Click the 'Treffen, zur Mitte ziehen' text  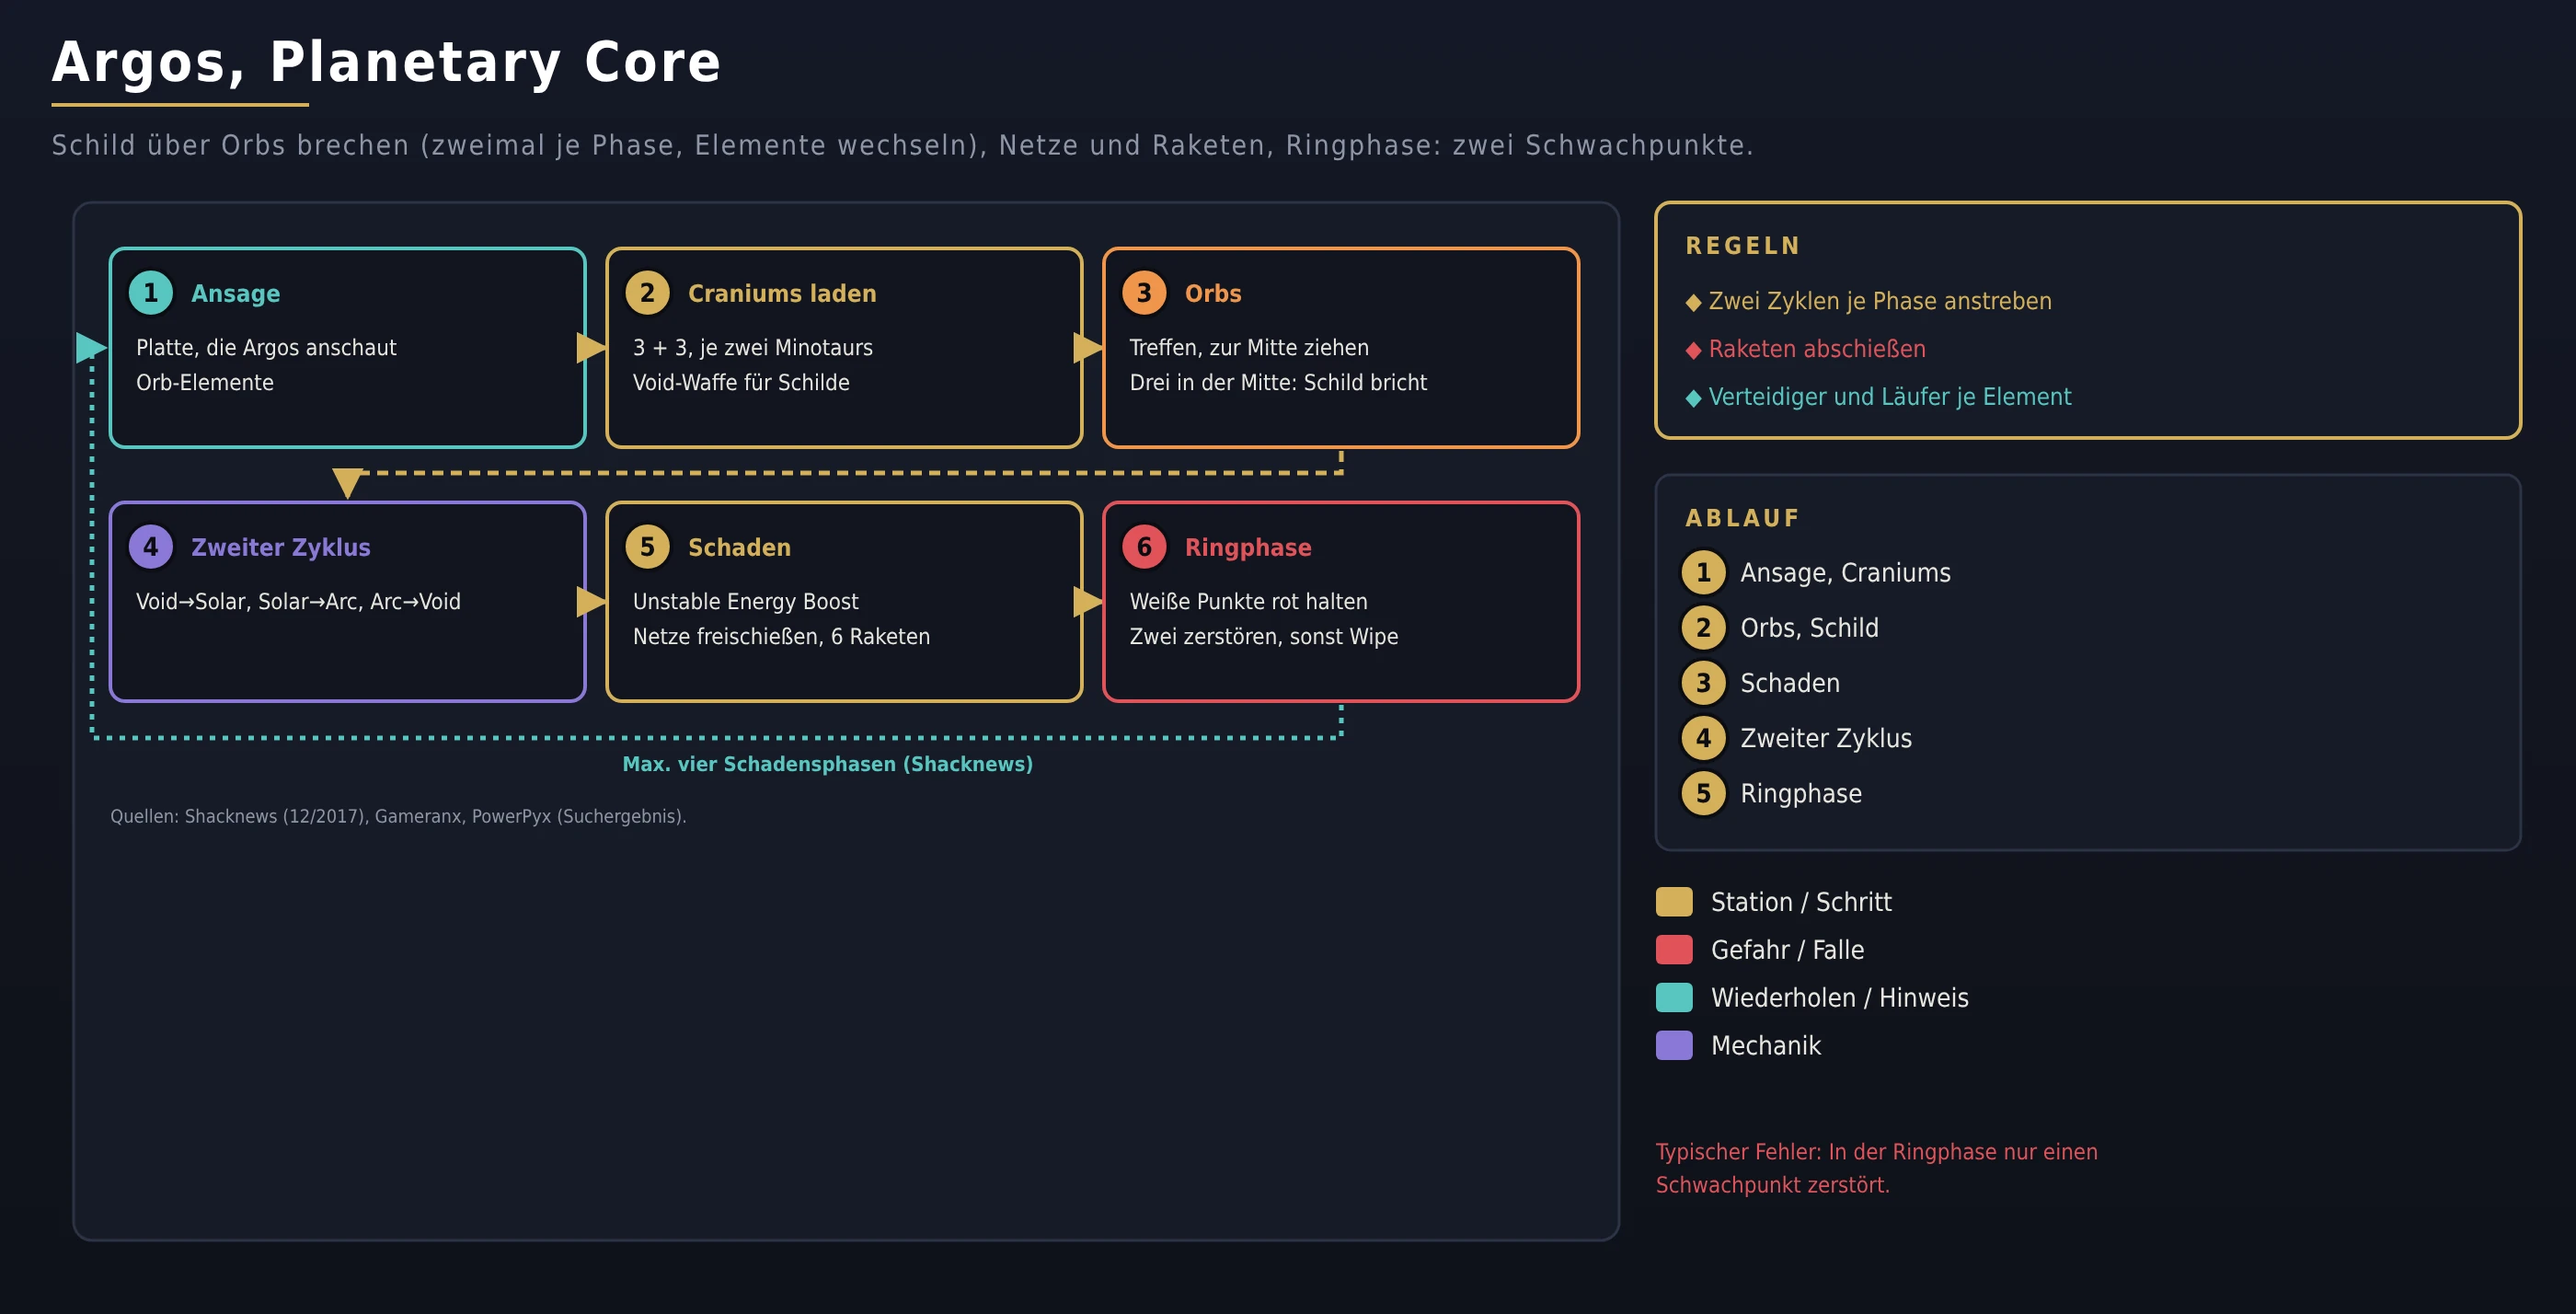click(1249, 348)
